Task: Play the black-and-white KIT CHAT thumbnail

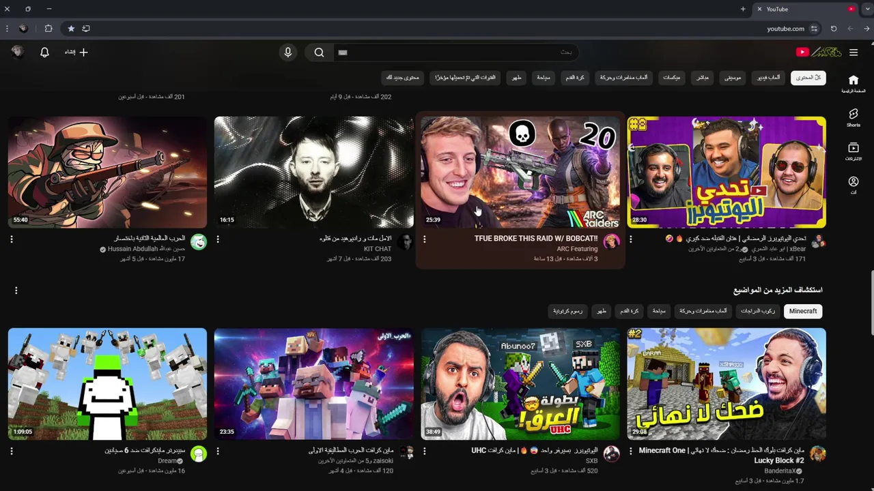Action: click(x=314, y=172)
